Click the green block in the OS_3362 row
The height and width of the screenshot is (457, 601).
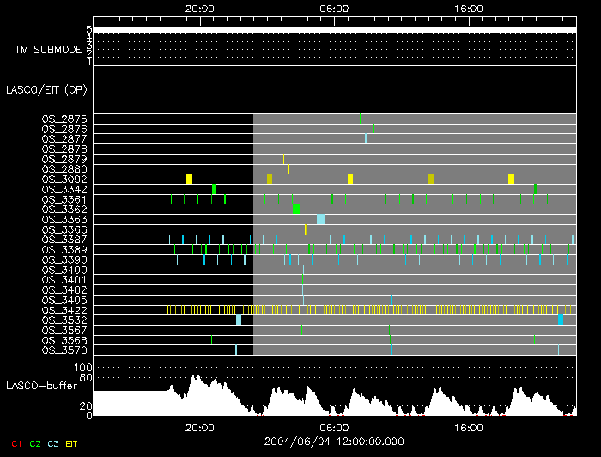click(296, 209)
